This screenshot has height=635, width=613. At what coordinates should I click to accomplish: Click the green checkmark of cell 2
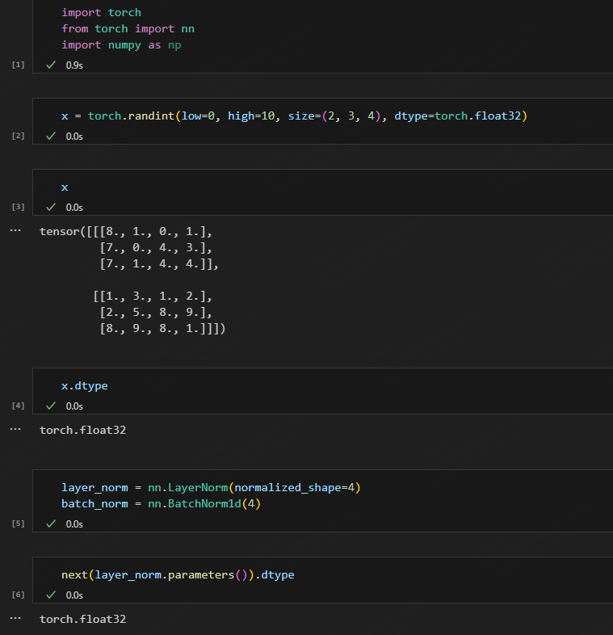[x=51, y=136]
